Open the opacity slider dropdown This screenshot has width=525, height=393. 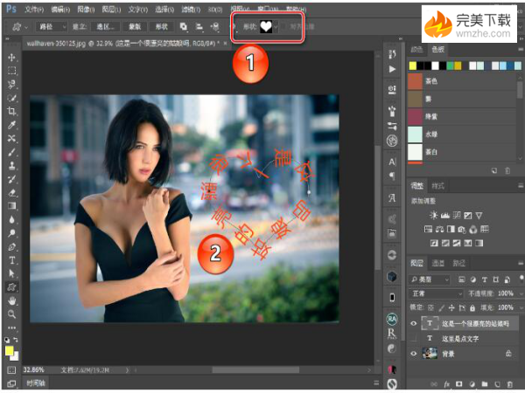(x=521, y=293)
